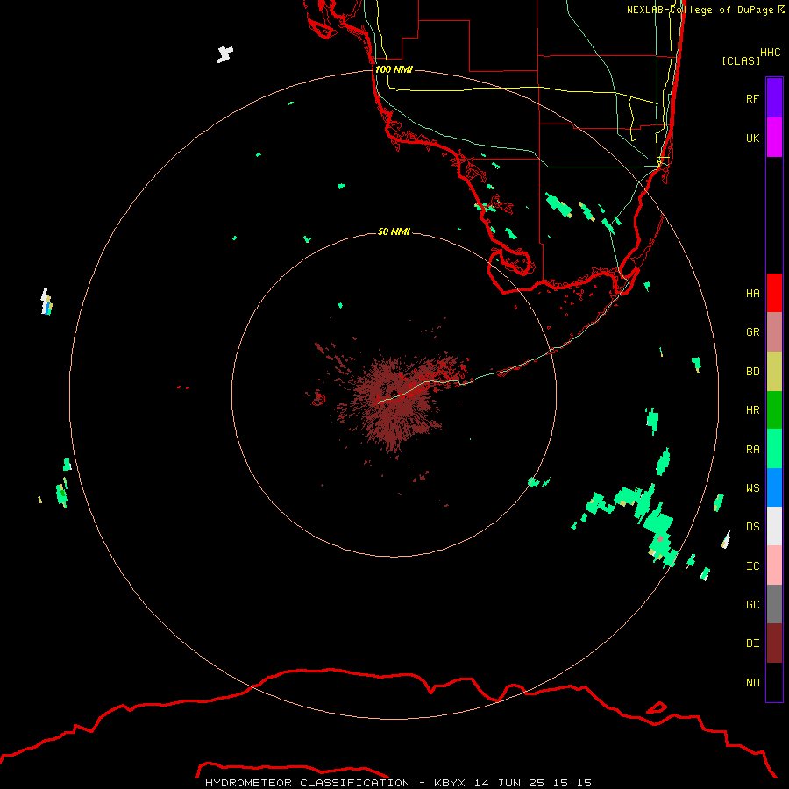The height and width of the screenshot is (789, 789).
Task: Select the light pink IC legend swatch
Action: 774,565
